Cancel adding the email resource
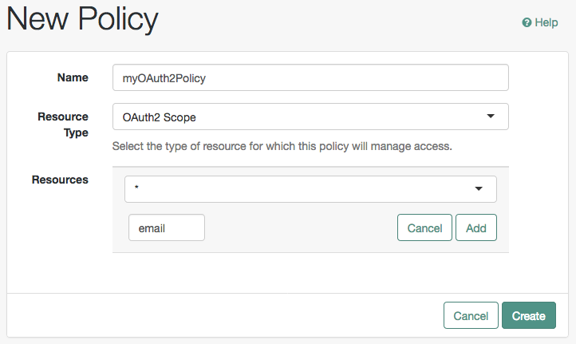Screen dimensions: 576x344 pyautogui.click(x=424, y=227)
